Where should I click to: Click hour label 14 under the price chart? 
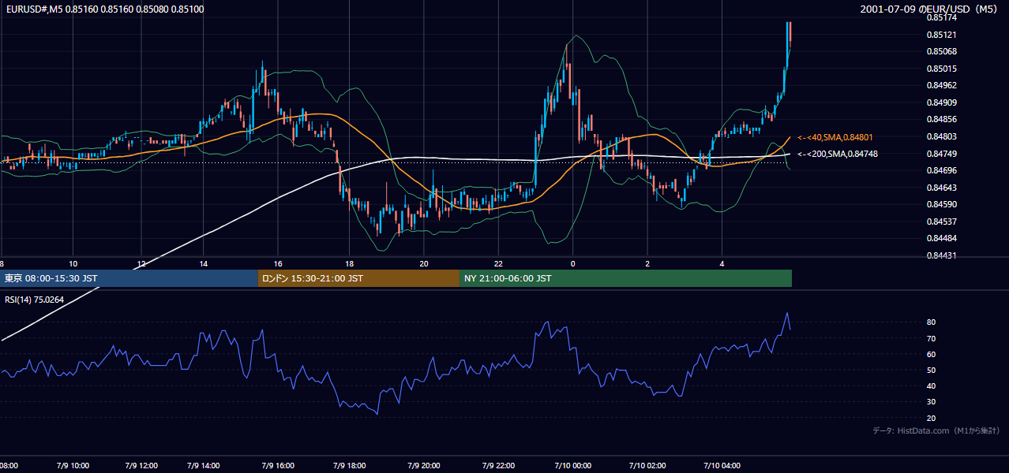coord(203,263)
